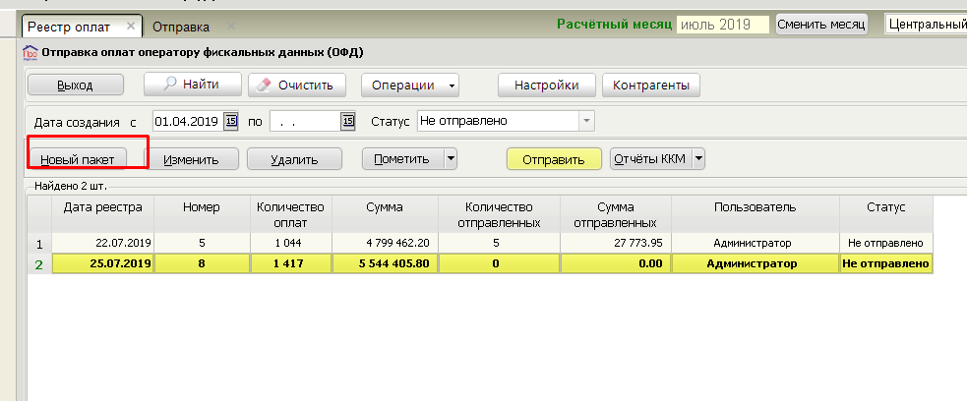The image size is (967, 401).
Task: Close the Отправка tab
Action: 230,26
